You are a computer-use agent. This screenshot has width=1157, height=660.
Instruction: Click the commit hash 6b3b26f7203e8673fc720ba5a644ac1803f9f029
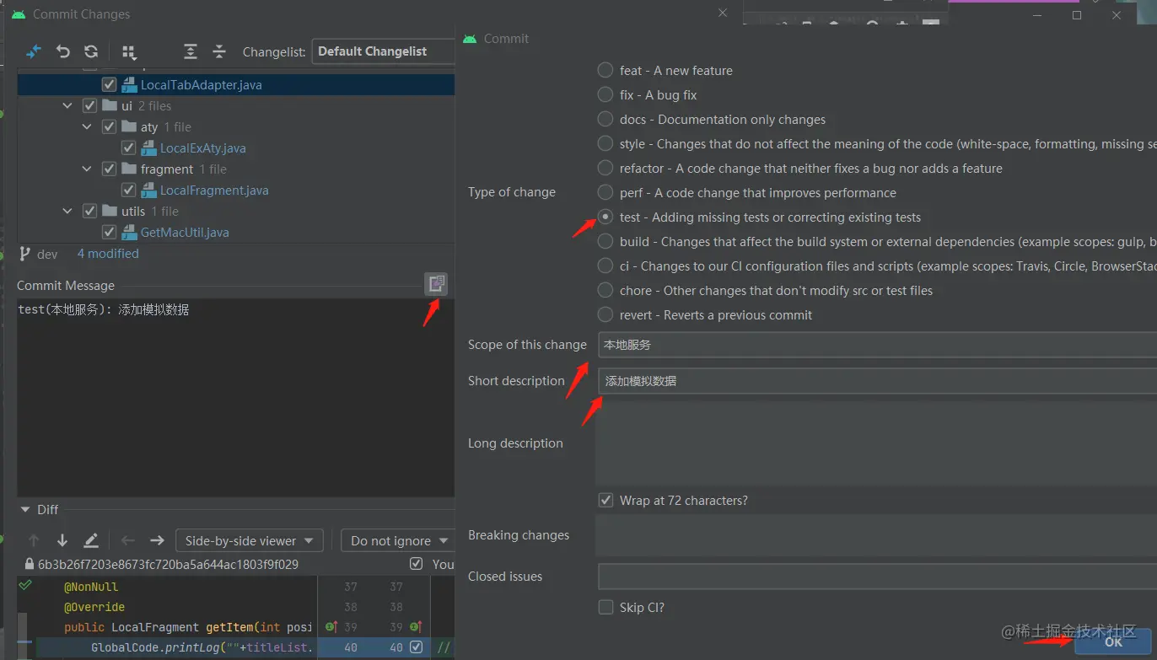point(168,564)
